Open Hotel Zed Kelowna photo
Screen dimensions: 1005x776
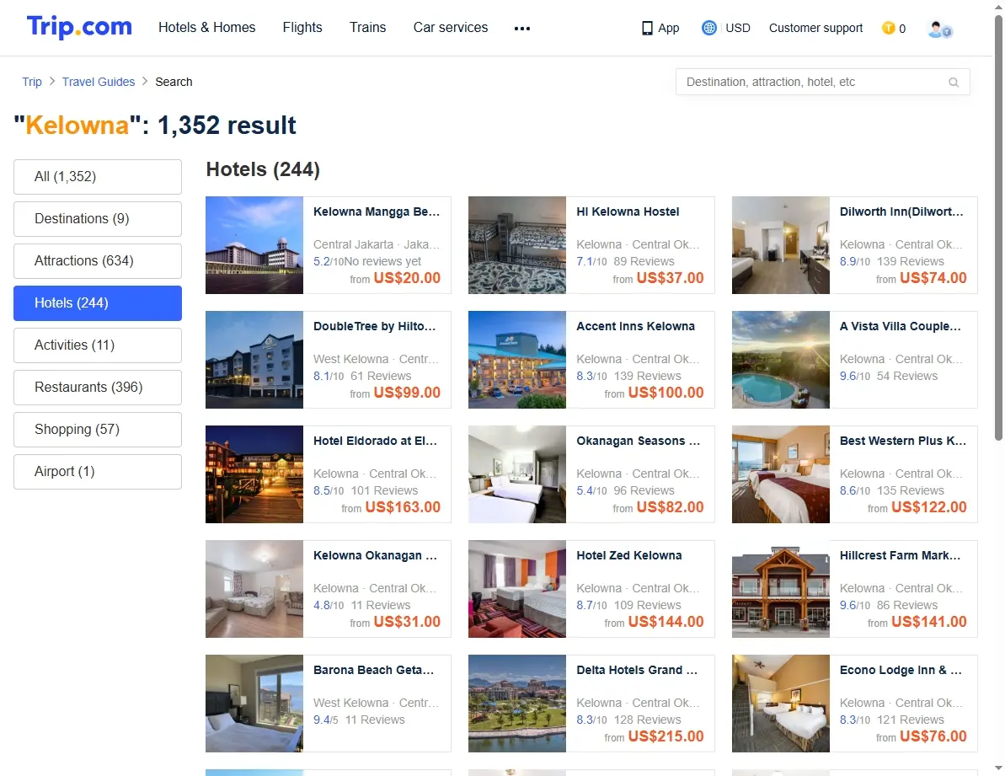(517, 590)
